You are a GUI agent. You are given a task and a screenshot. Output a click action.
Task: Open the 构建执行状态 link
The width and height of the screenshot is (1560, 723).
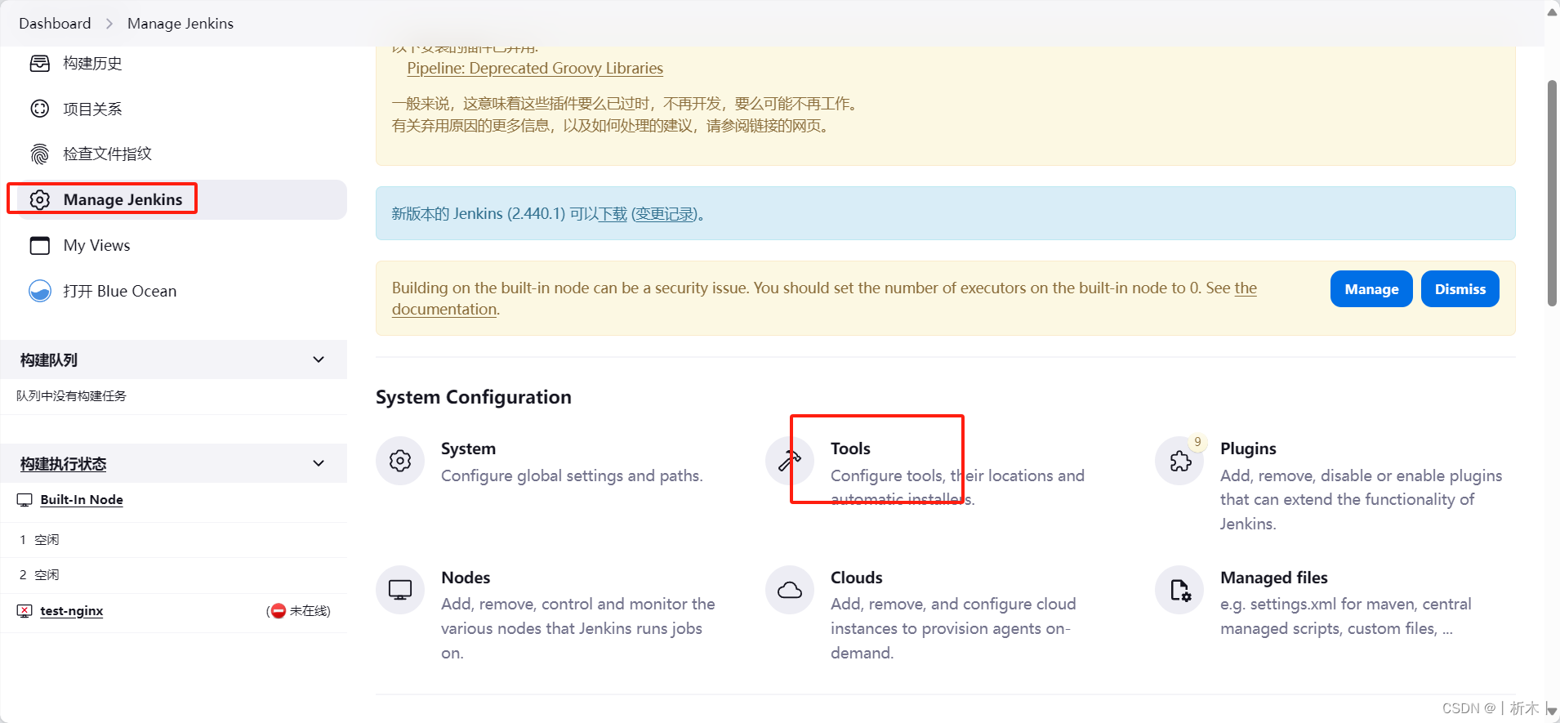(63, 464)
